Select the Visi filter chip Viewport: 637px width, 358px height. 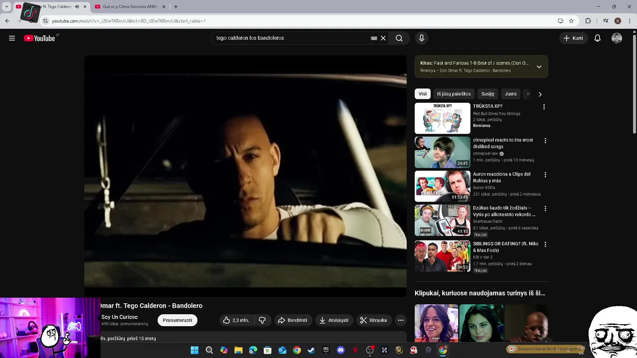pos(423,94)
